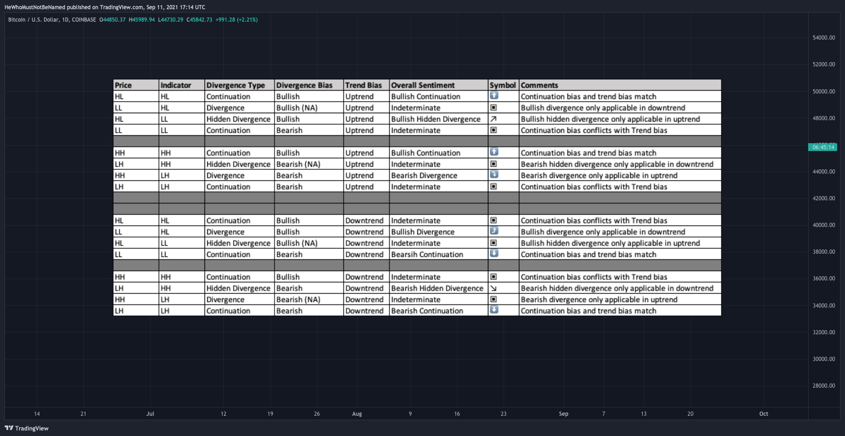Screen dimensions: 845x436
Task: Click the 'Jul' label on the time axis
Action: pyautogui.click(x=150, y=414)
